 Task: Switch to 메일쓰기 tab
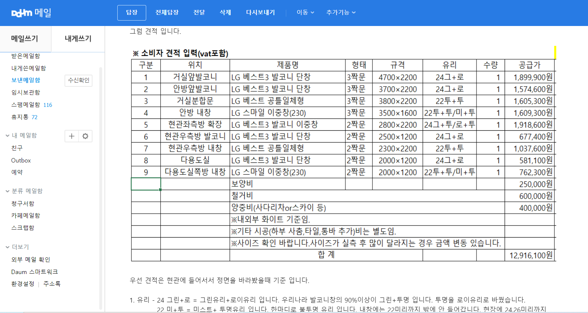coord(25,39)
